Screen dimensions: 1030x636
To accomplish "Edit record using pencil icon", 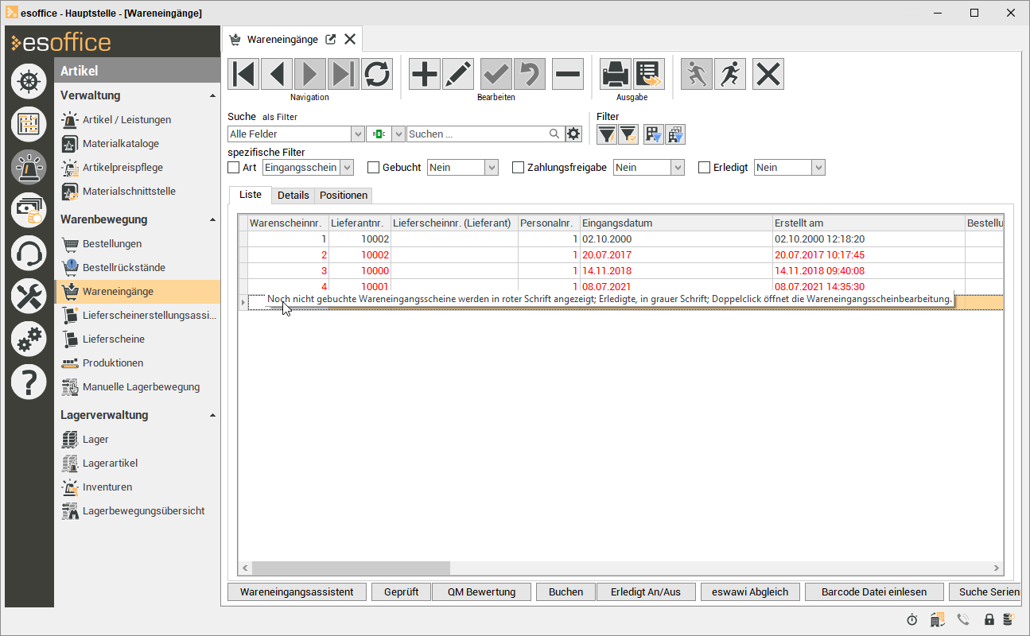I will (458, 74).
